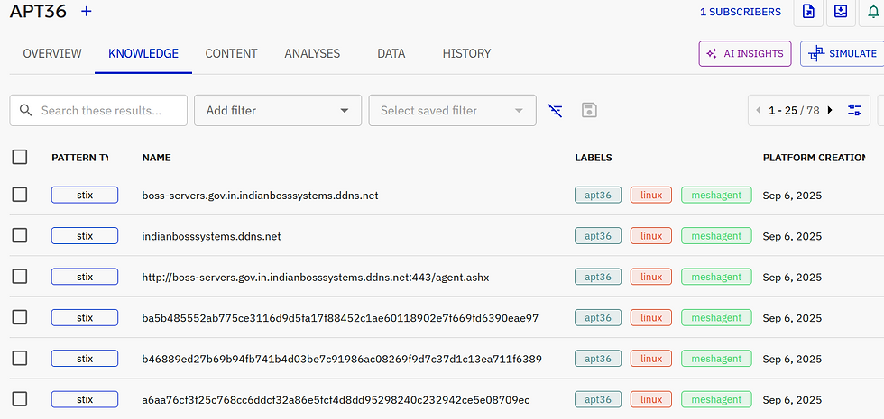Open the Add filter dropdown

(x=278, y=111)
